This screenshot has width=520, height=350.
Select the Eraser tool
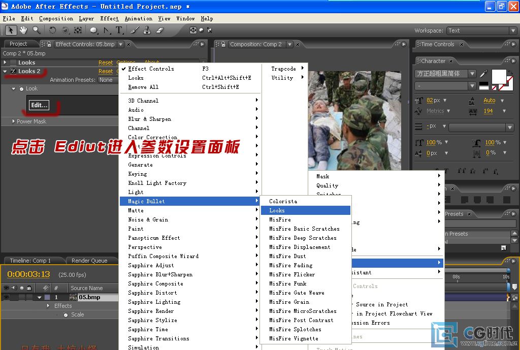point(160,30)
